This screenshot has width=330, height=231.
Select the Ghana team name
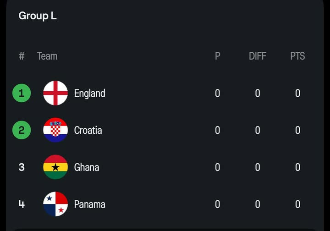(x=87, y=167)
